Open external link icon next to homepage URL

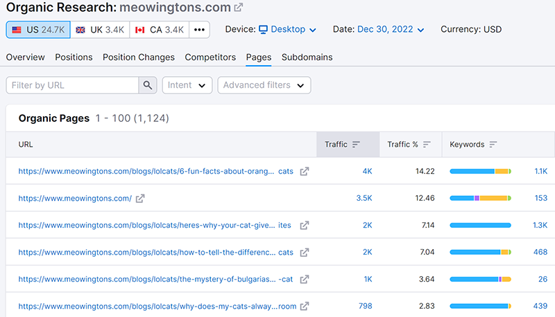point(140,199)
